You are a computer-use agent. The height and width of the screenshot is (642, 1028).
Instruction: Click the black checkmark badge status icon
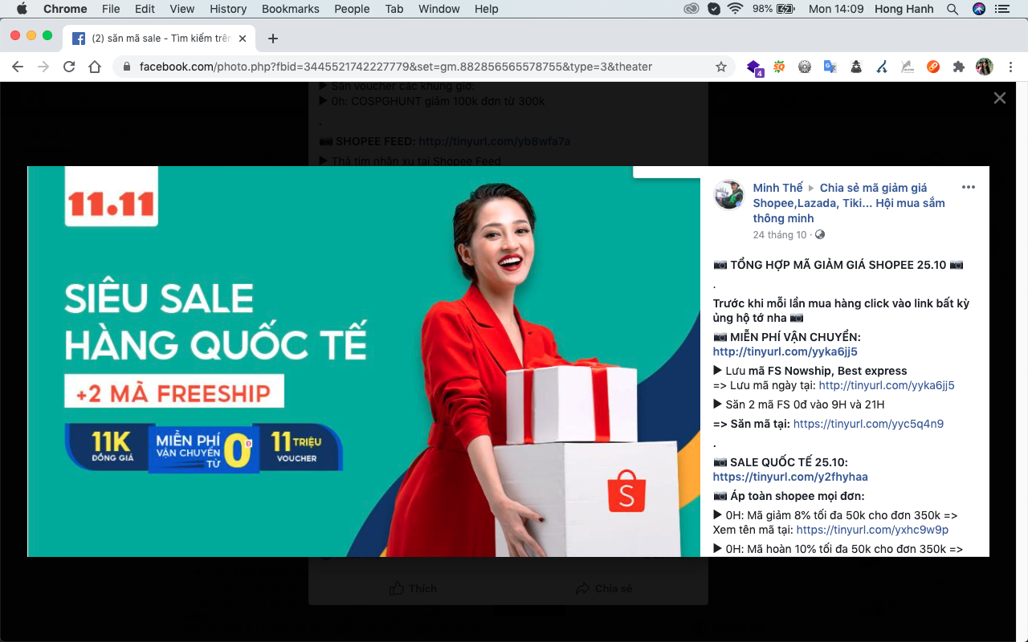[x=714, y=9]
